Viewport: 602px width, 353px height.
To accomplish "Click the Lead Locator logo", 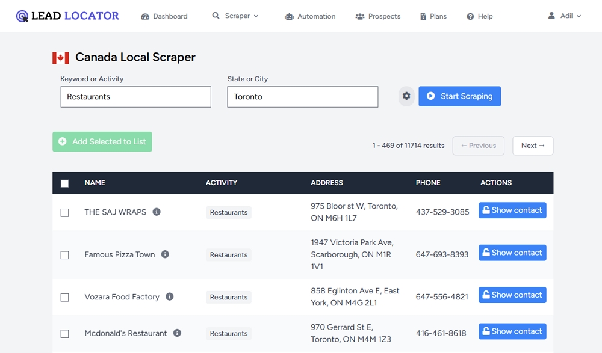I will 67,16.
